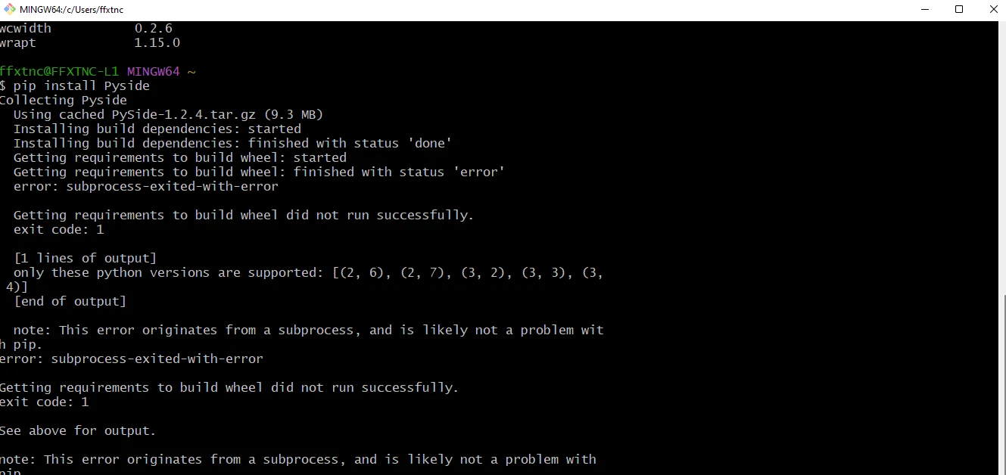Click the purple MINGW64 prompt label
The image size is (1006, 475).
pyautogui.click(x=153, y=71)
